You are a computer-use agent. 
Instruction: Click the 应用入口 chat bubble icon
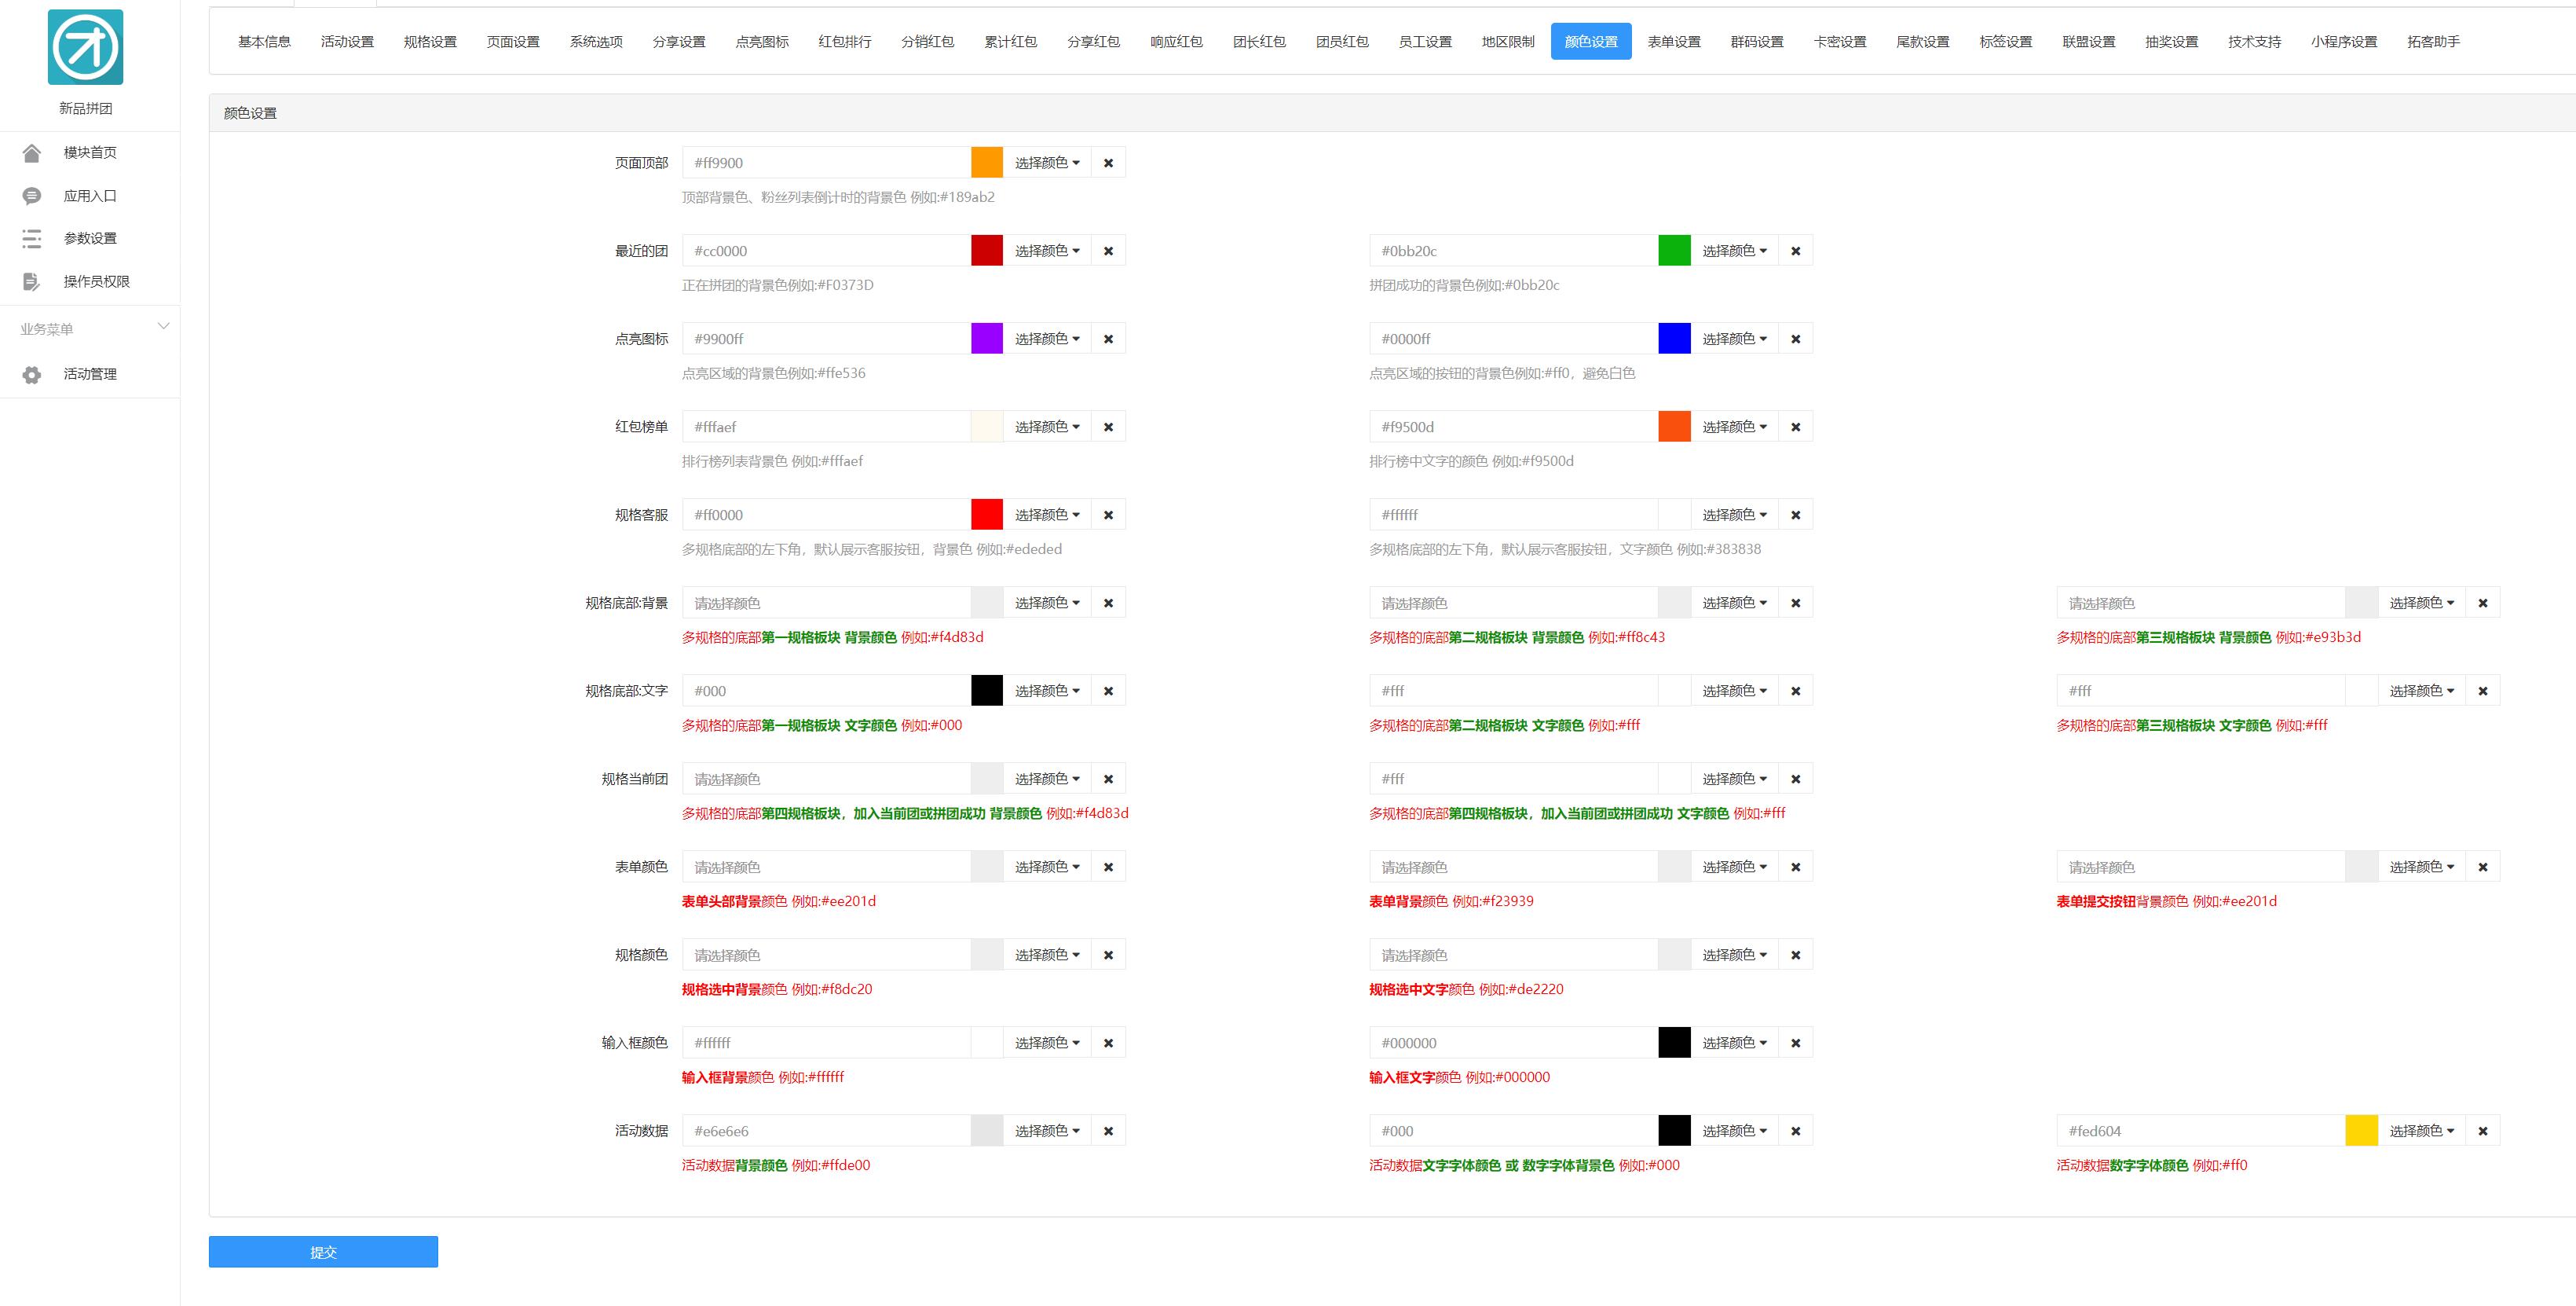32,196
